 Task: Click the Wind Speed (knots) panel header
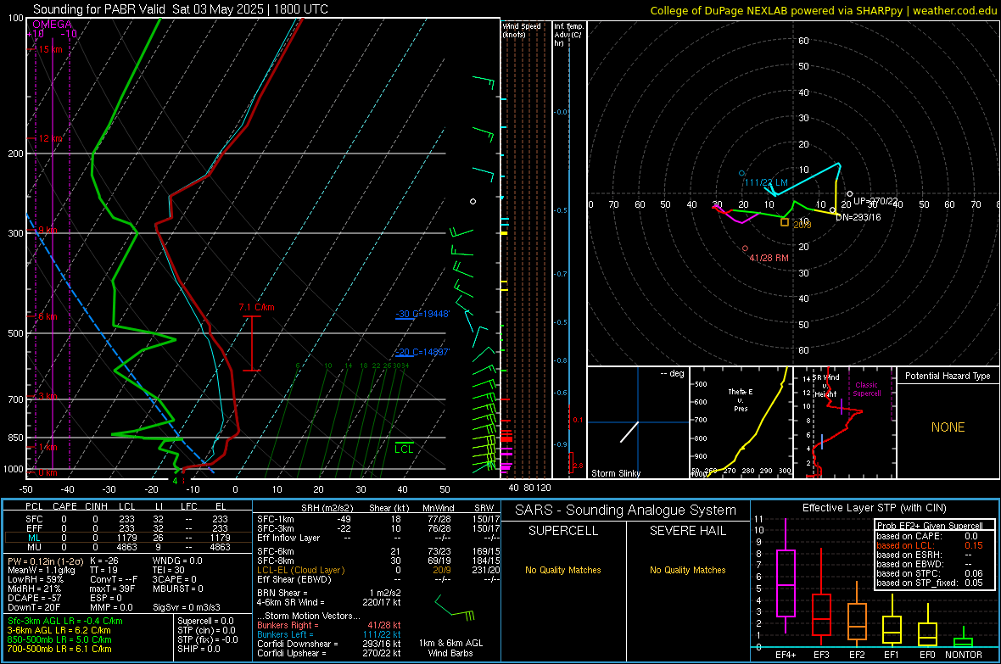click(523, 30)
